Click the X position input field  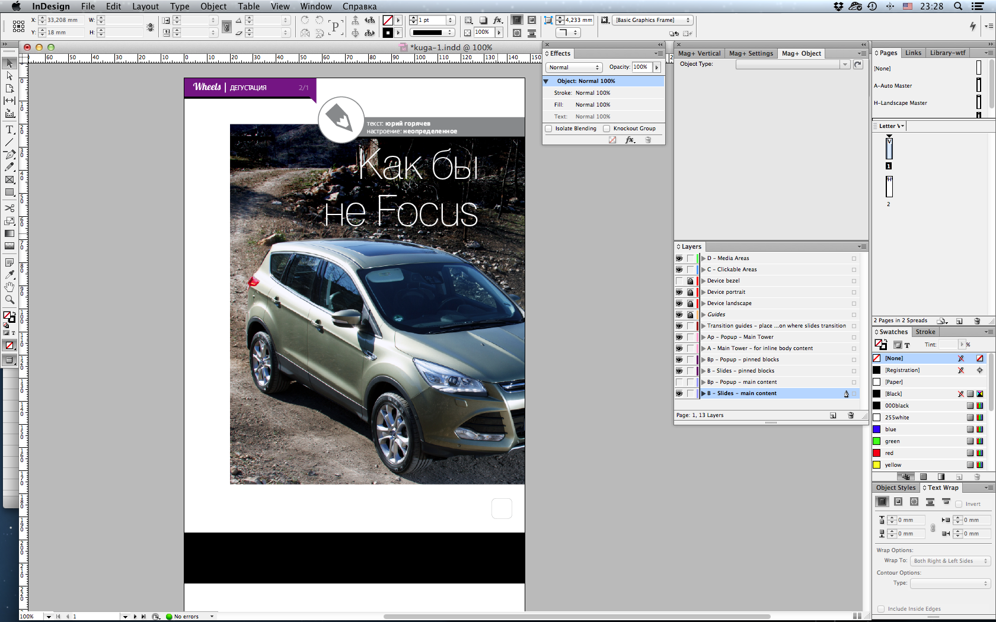(65, 20)
